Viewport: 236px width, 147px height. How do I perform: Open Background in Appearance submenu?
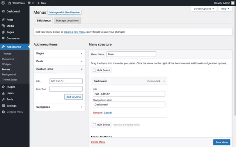tap(9, 74)
